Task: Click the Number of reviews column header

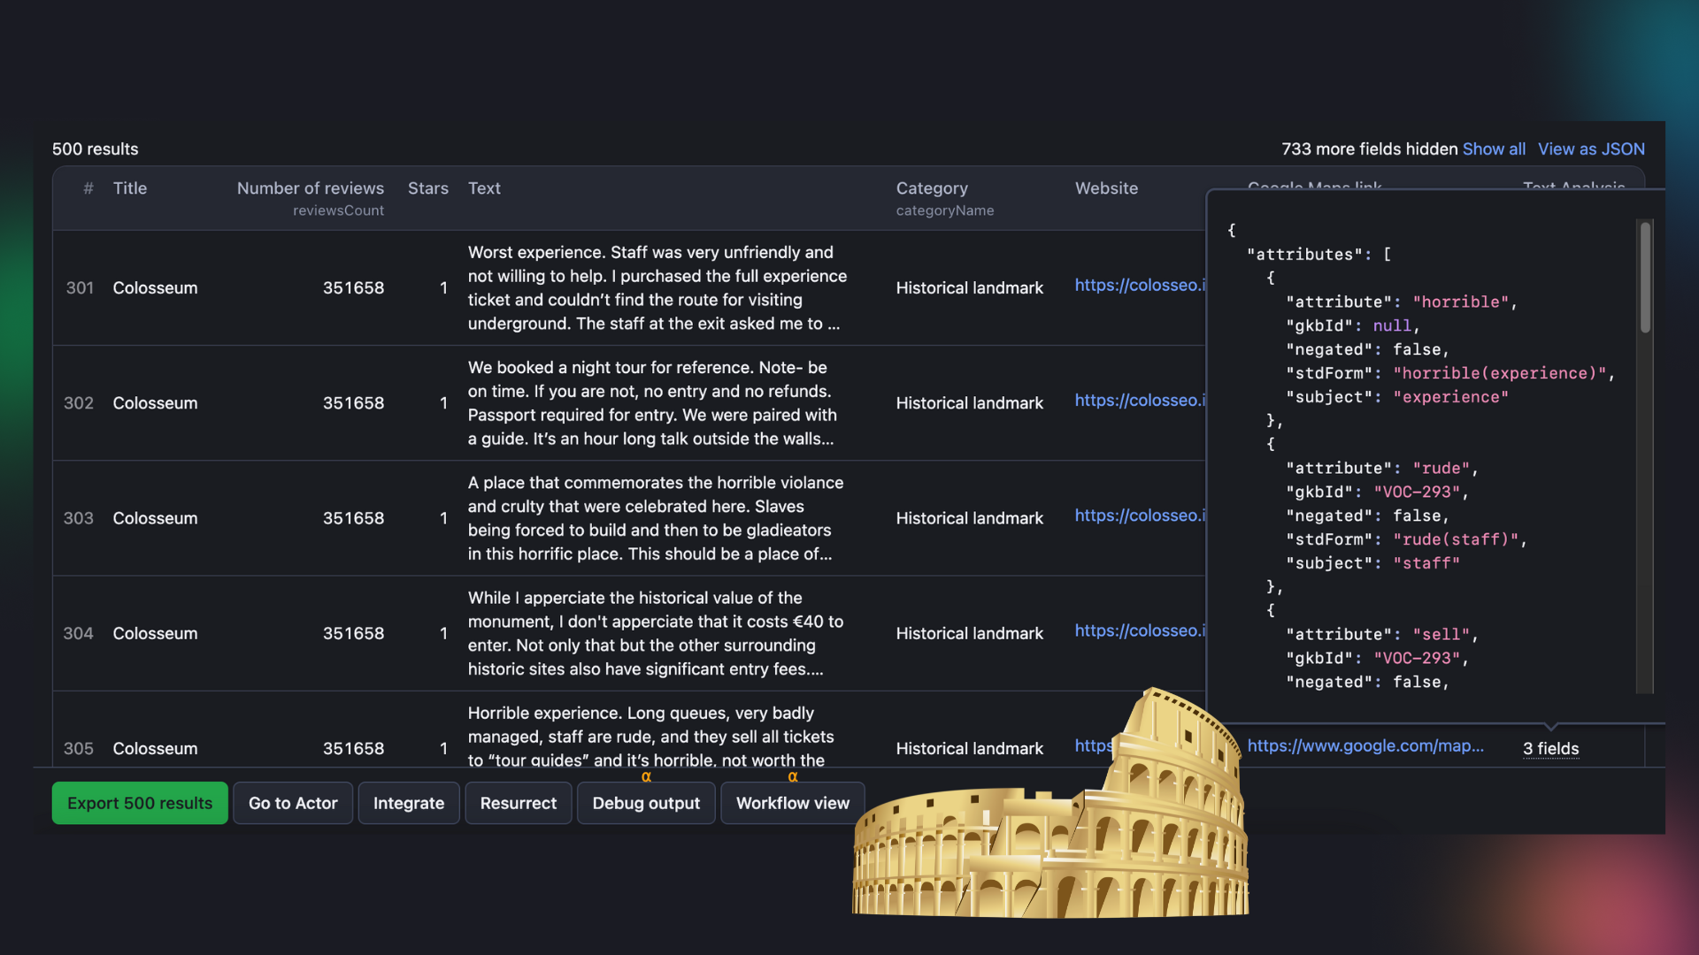Action: click(x=310, y=188)
